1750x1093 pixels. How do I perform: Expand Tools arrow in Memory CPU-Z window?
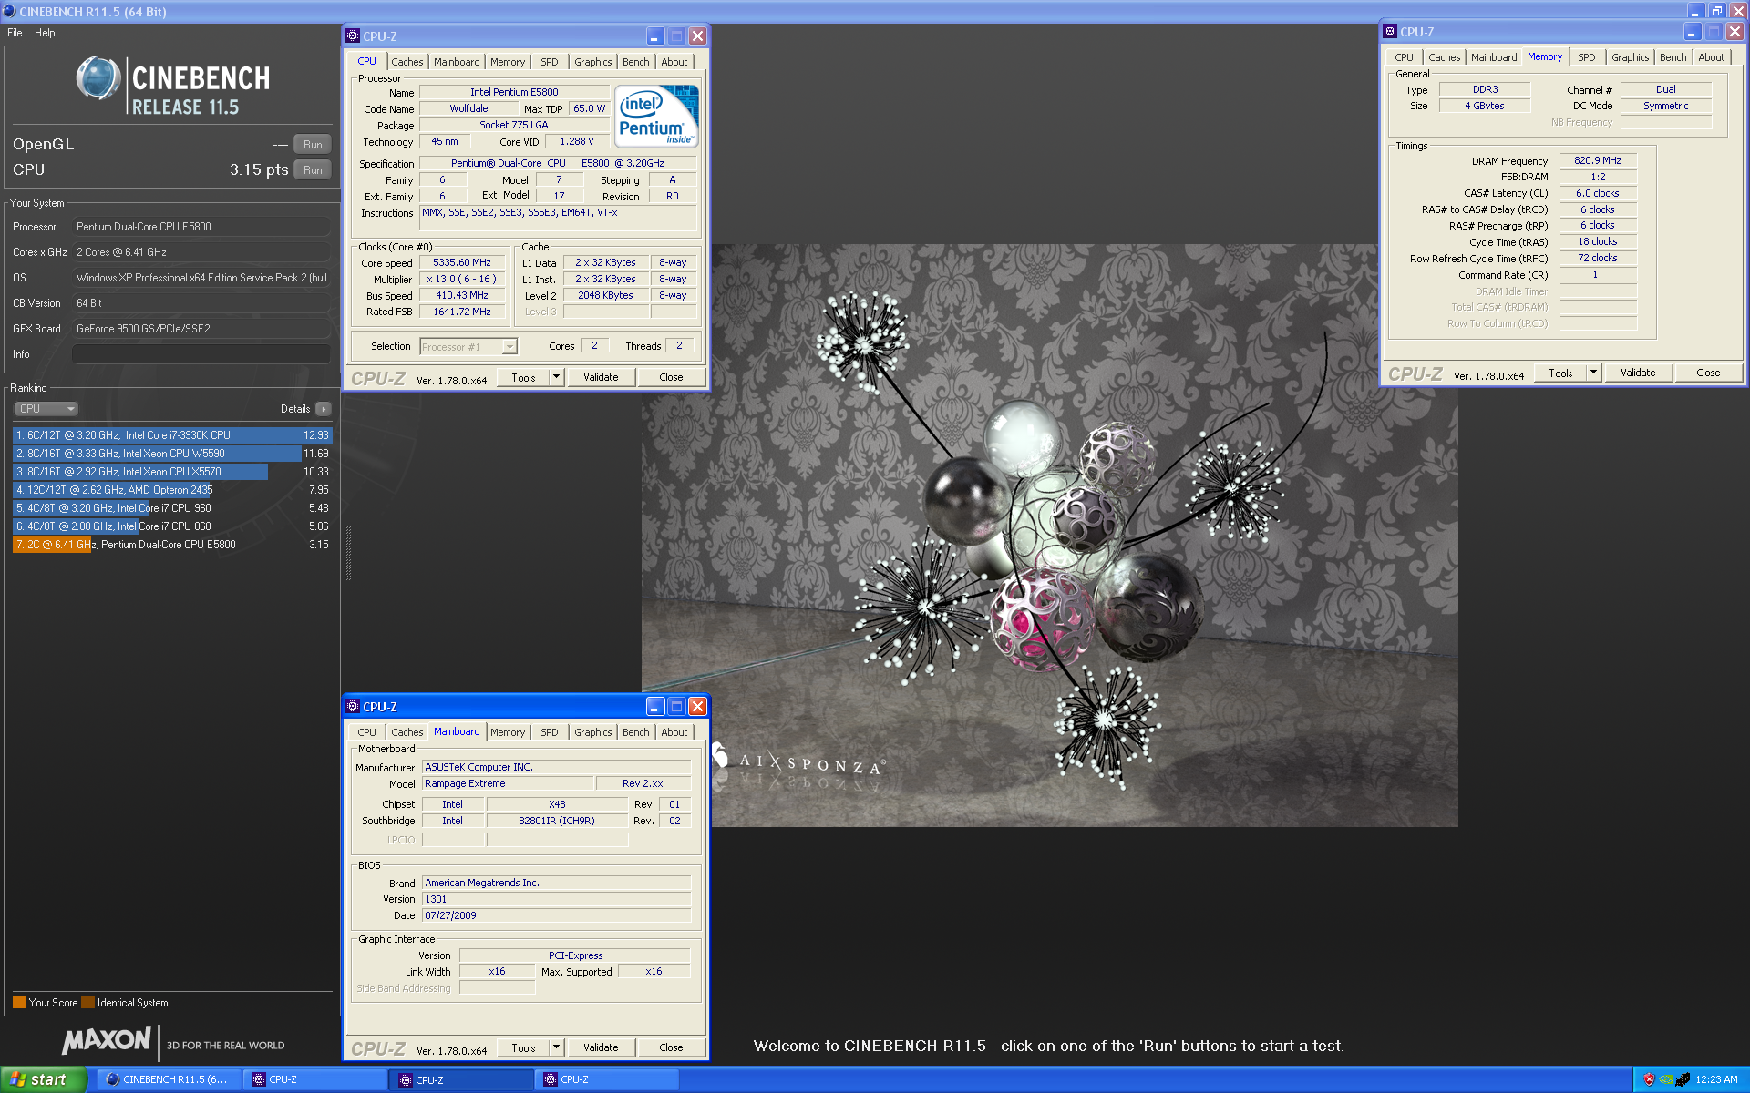click(1594, 373)
